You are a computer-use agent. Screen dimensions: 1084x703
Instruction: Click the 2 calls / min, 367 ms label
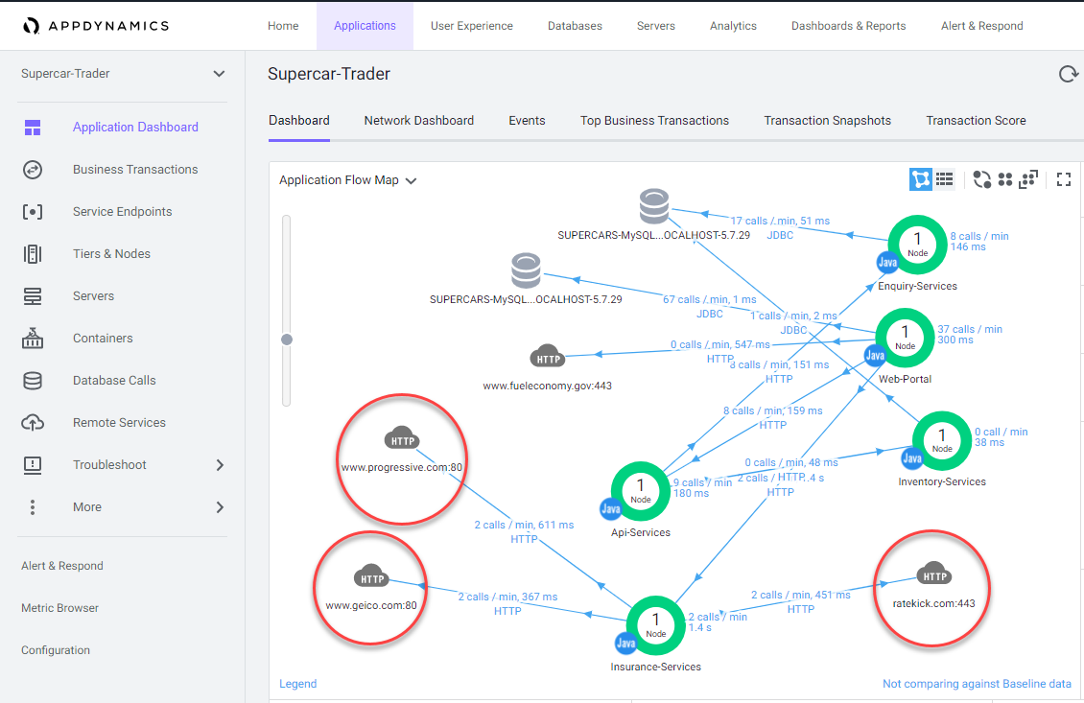(507, 597)
